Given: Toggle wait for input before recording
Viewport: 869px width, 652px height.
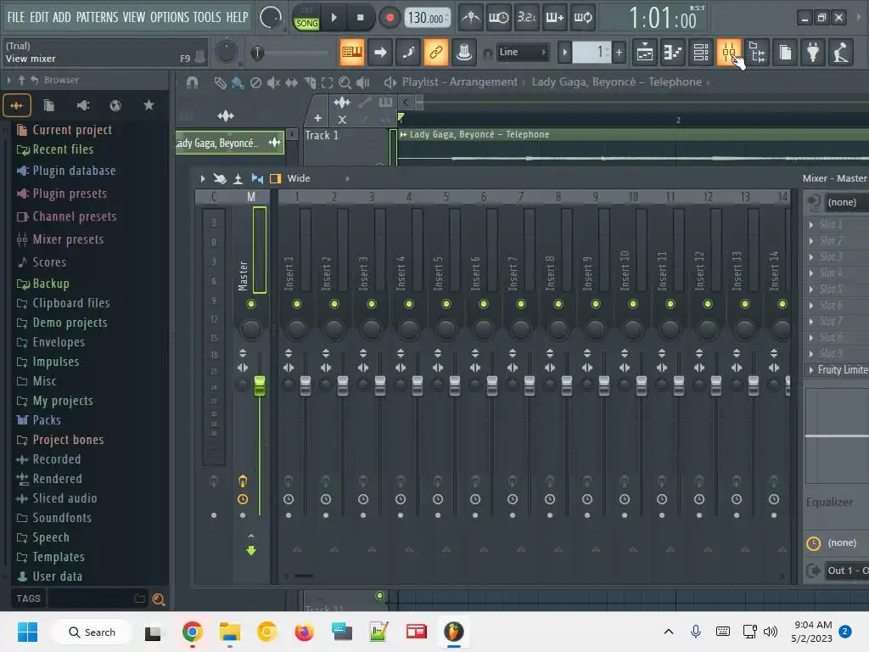Looking at the screenshot, I should point(498,18).
